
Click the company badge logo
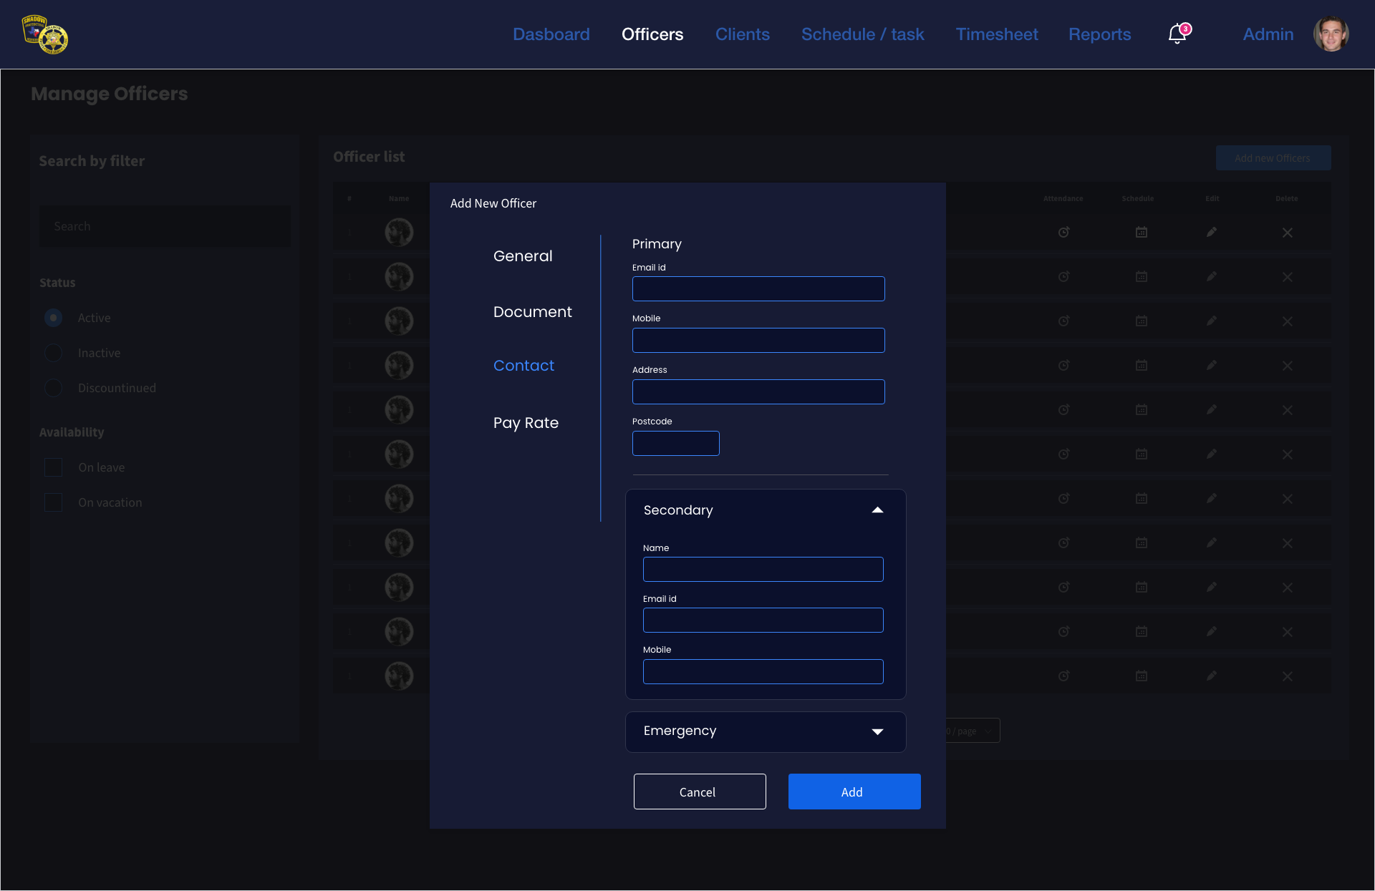tap(44, 34)
